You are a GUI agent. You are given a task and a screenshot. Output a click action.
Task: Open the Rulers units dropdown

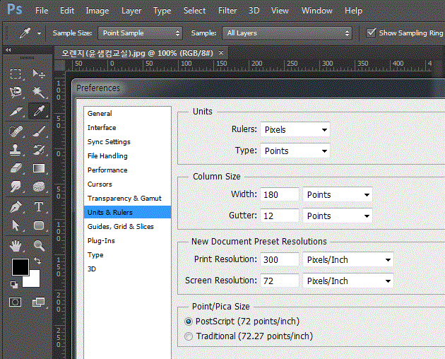point(295,130)
